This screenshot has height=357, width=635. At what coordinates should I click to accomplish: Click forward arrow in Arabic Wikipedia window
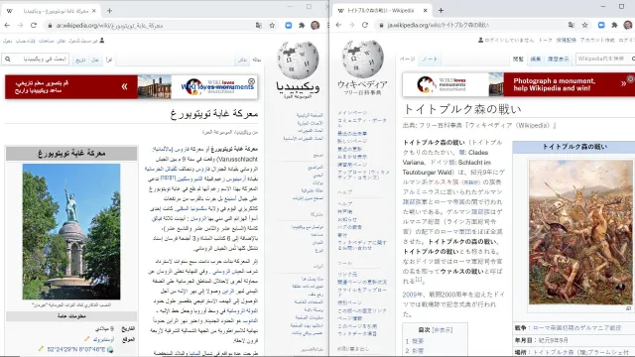coord(20,25)
